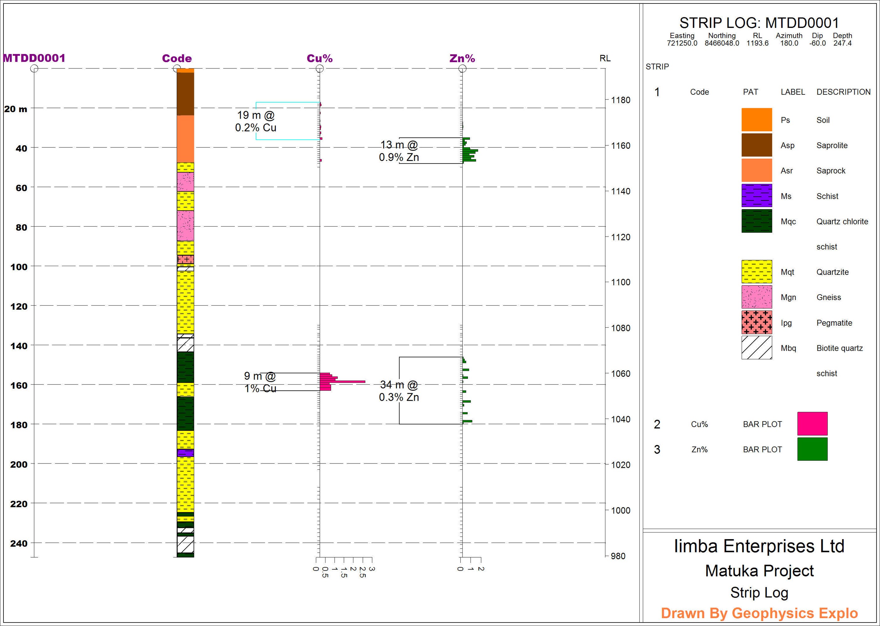The height and width of the screenshot is (626, 880).
Task: Choose the yellow Quartzite (Mqt) legend pattern
Action: [x=757, y=272]
